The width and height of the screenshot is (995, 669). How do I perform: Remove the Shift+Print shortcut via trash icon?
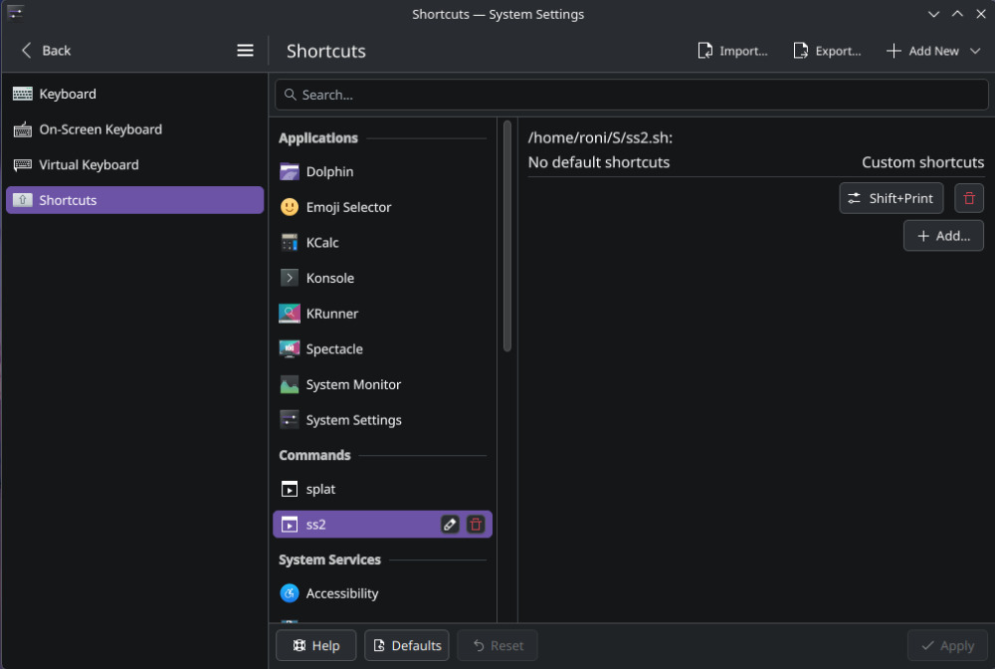pyautogui.click(x=969, y=198)
